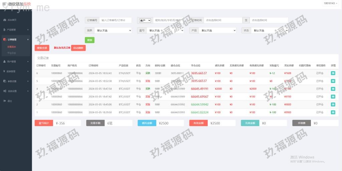Click the 系统设置 gears icon
Viewport: 342px width, 171px height.
[5, 91]
